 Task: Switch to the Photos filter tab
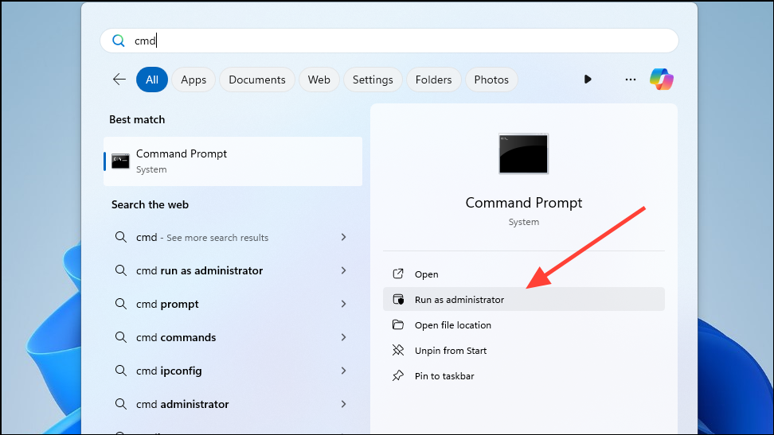click(x=491, y=80)
